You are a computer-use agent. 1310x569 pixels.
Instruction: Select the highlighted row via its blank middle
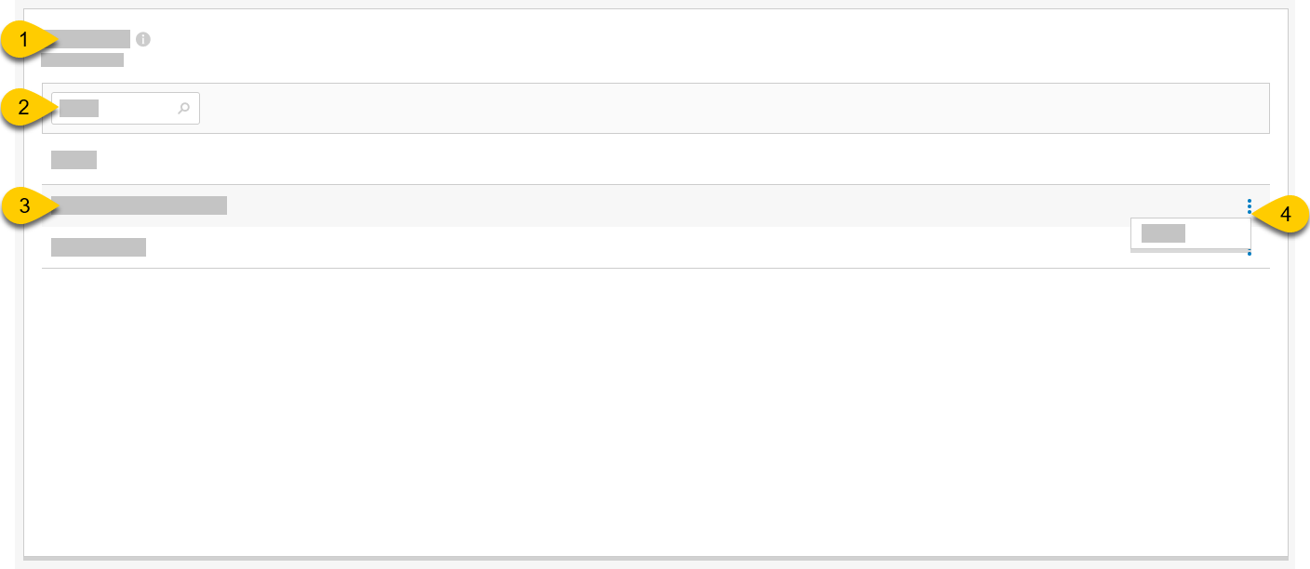(651, 205)
